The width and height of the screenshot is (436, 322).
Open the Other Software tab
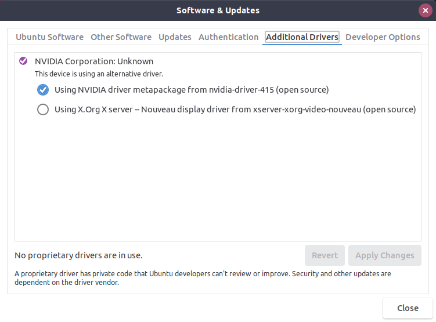click(121, 37)
